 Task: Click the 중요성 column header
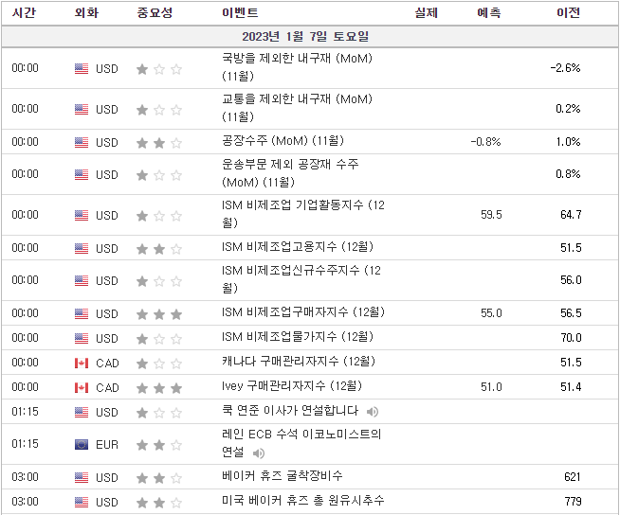coord(155,12)
